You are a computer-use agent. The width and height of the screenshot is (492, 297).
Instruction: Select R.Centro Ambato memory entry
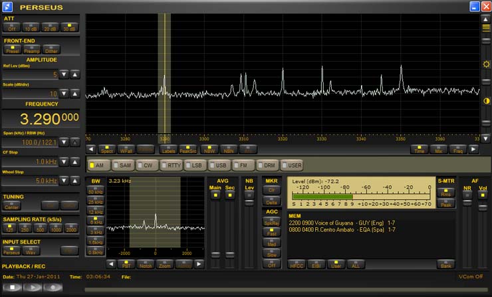coord(342,230)
